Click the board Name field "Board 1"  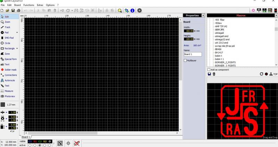click(x=193, y=54)
